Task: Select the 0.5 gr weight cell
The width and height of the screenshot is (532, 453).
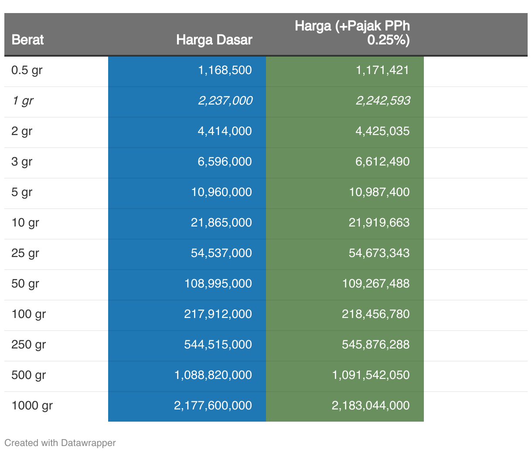Action: tap(27, 70)
